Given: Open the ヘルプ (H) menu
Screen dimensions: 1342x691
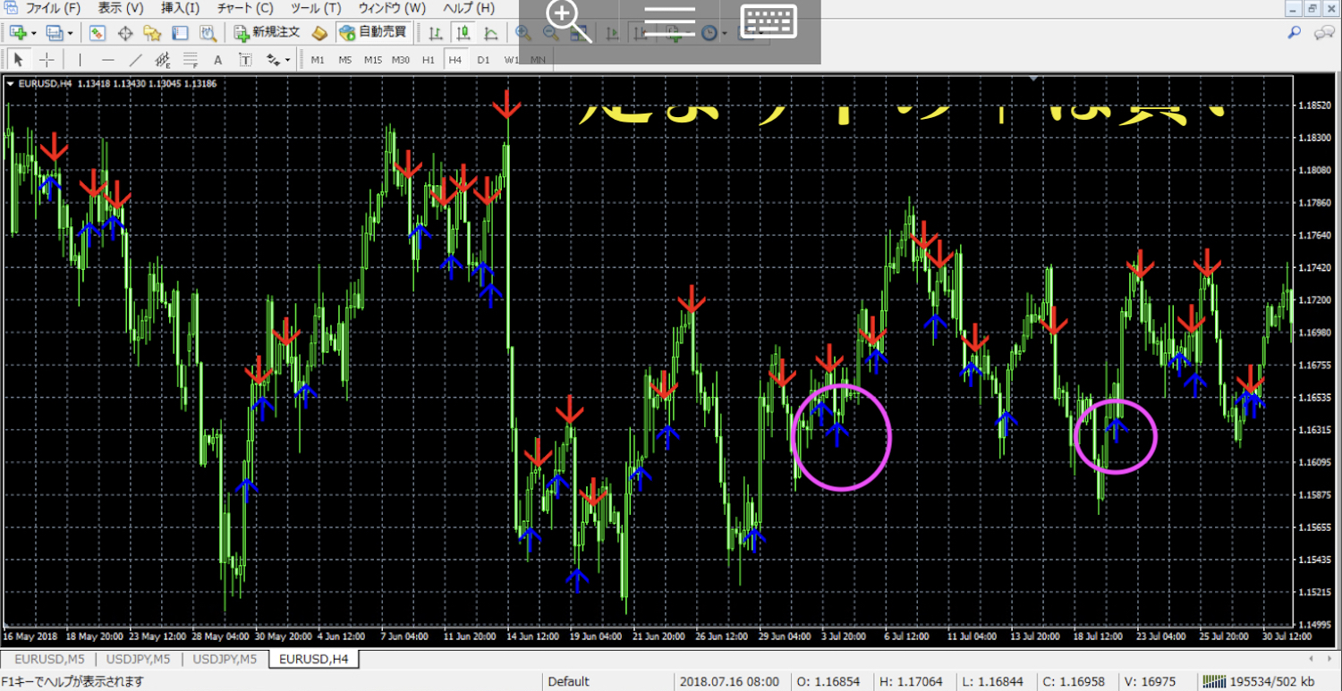Looking at the screenshot, I should pyautogui.click(x=469, y=8).
